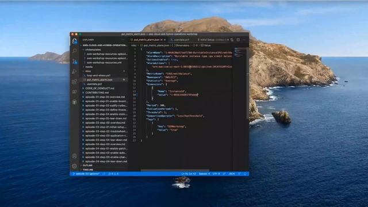
Task: Open episode-01-step-02 file
Action: tap(106, 105)
